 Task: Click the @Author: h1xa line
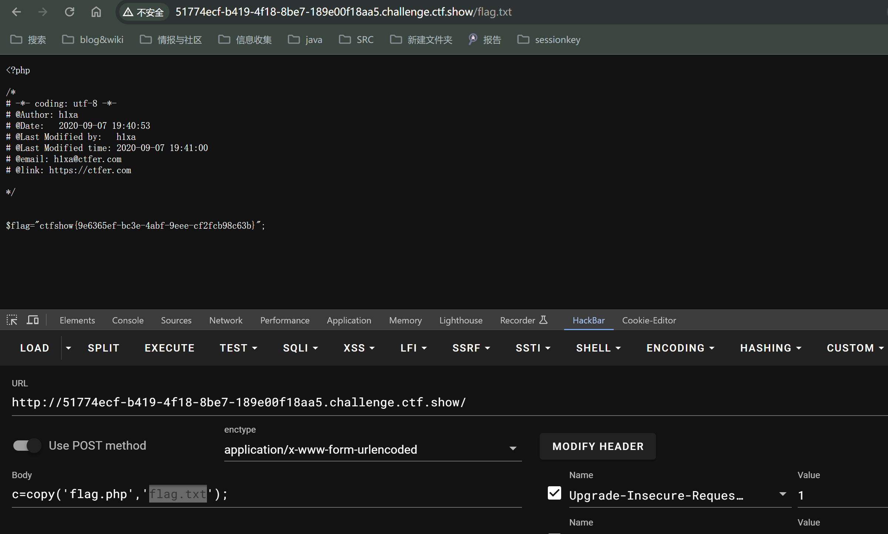[42, 115]
